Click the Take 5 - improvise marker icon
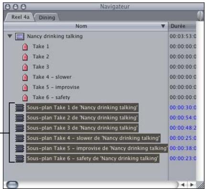 (x=25, y=88)
